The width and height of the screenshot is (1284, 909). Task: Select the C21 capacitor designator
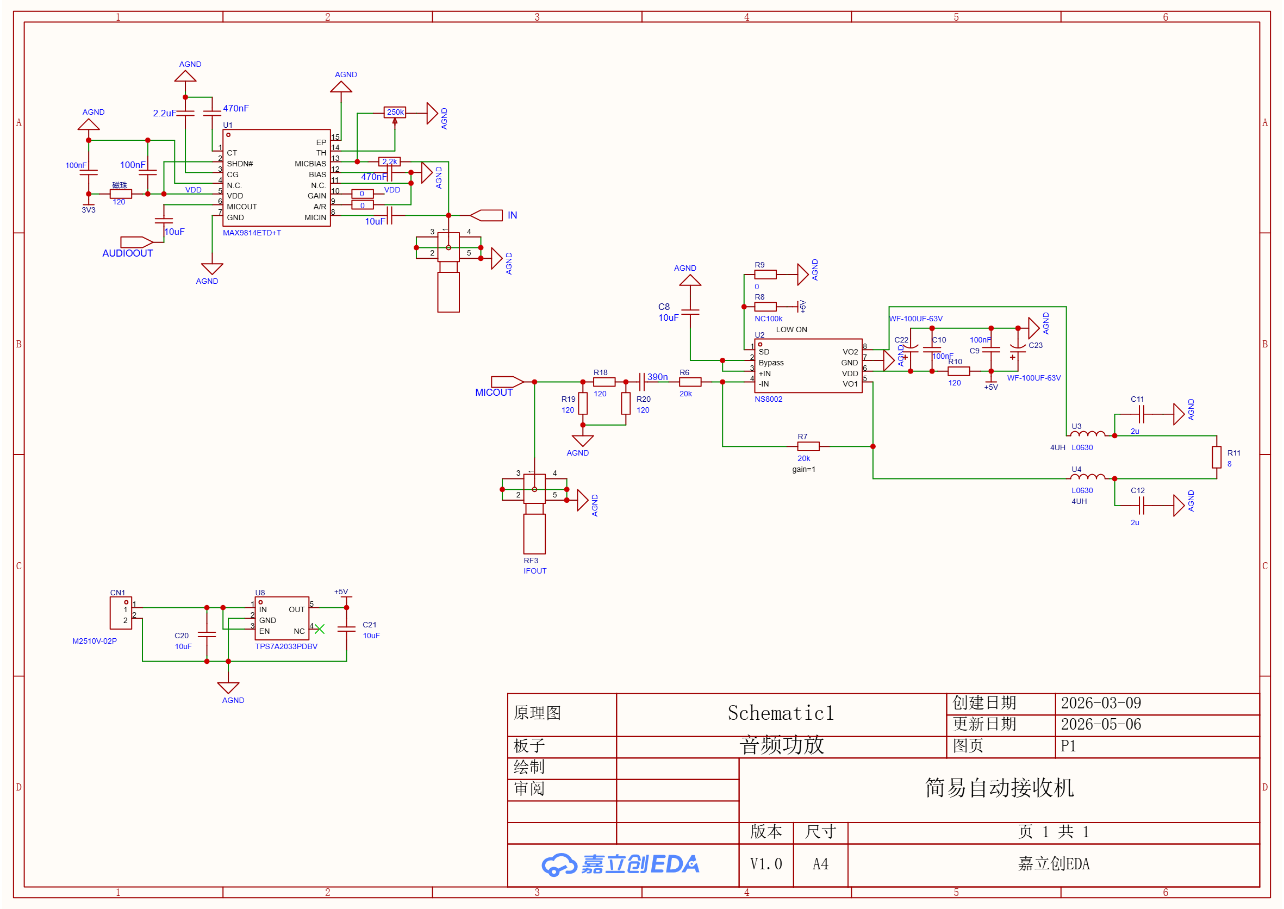coord(370,625)
